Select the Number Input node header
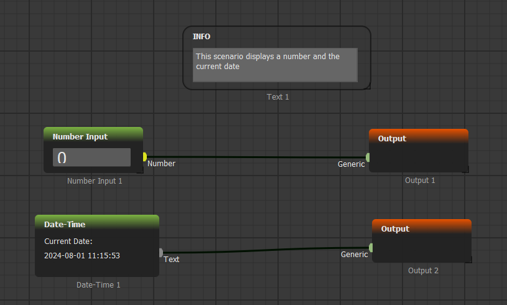This screenshot has height=305, width=507. [x=93, y=136]
